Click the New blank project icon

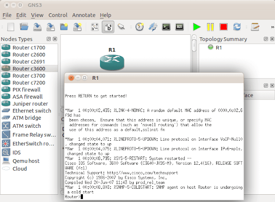pyautogui.click(x=11, y=27)
